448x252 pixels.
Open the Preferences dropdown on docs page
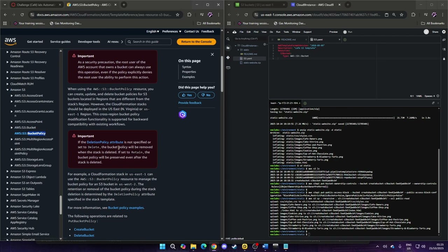click(171, 31)
